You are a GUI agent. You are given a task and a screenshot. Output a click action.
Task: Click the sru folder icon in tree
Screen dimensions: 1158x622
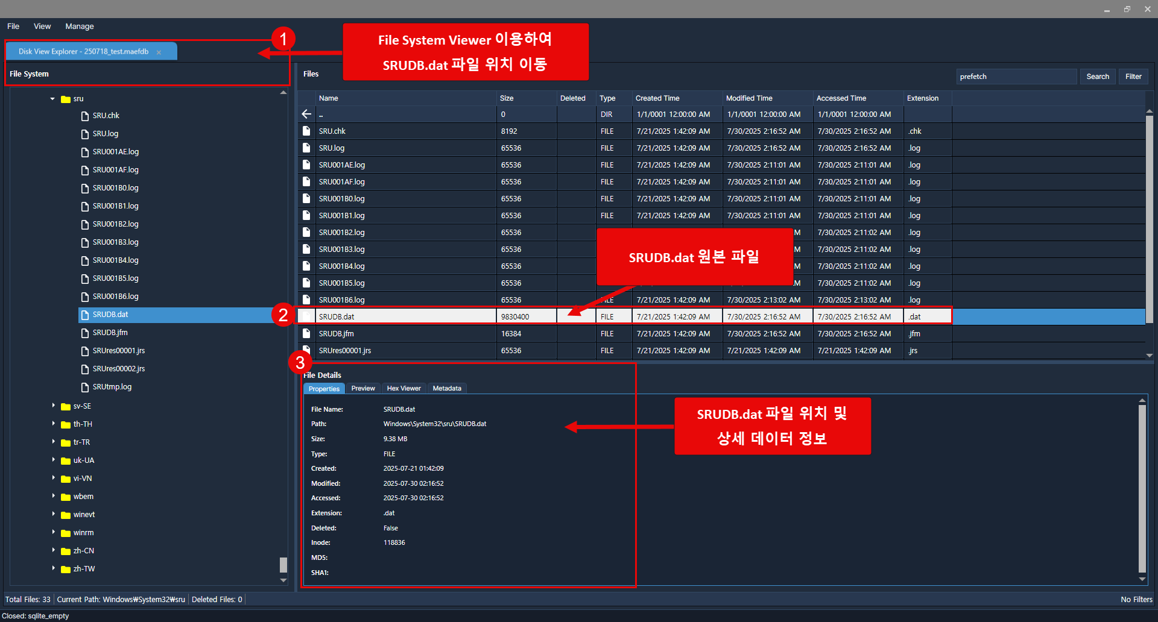point(66,99)
